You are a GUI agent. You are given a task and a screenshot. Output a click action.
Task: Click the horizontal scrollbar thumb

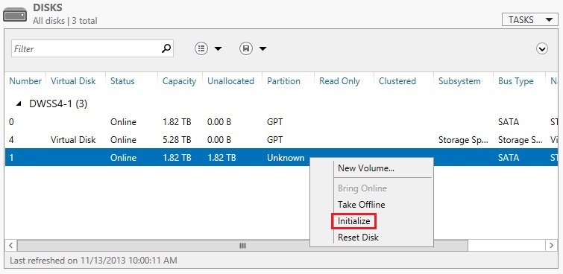click(242, 246)
